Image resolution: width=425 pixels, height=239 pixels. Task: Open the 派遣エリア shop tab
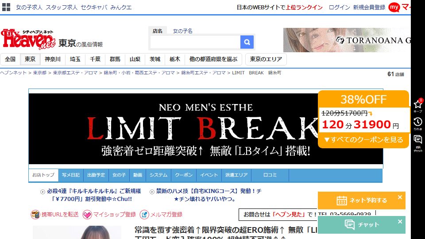pyautogui.click(x=236, y=175)
